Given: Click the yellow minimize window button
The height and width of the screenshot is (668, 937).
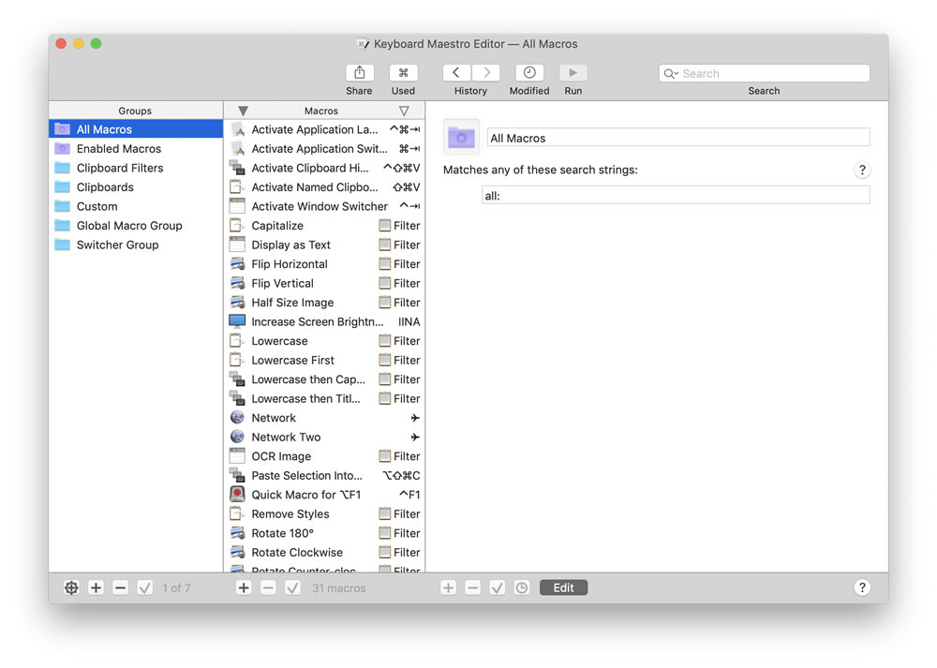Looking at the screenshot, I should (x=79, y=44).
